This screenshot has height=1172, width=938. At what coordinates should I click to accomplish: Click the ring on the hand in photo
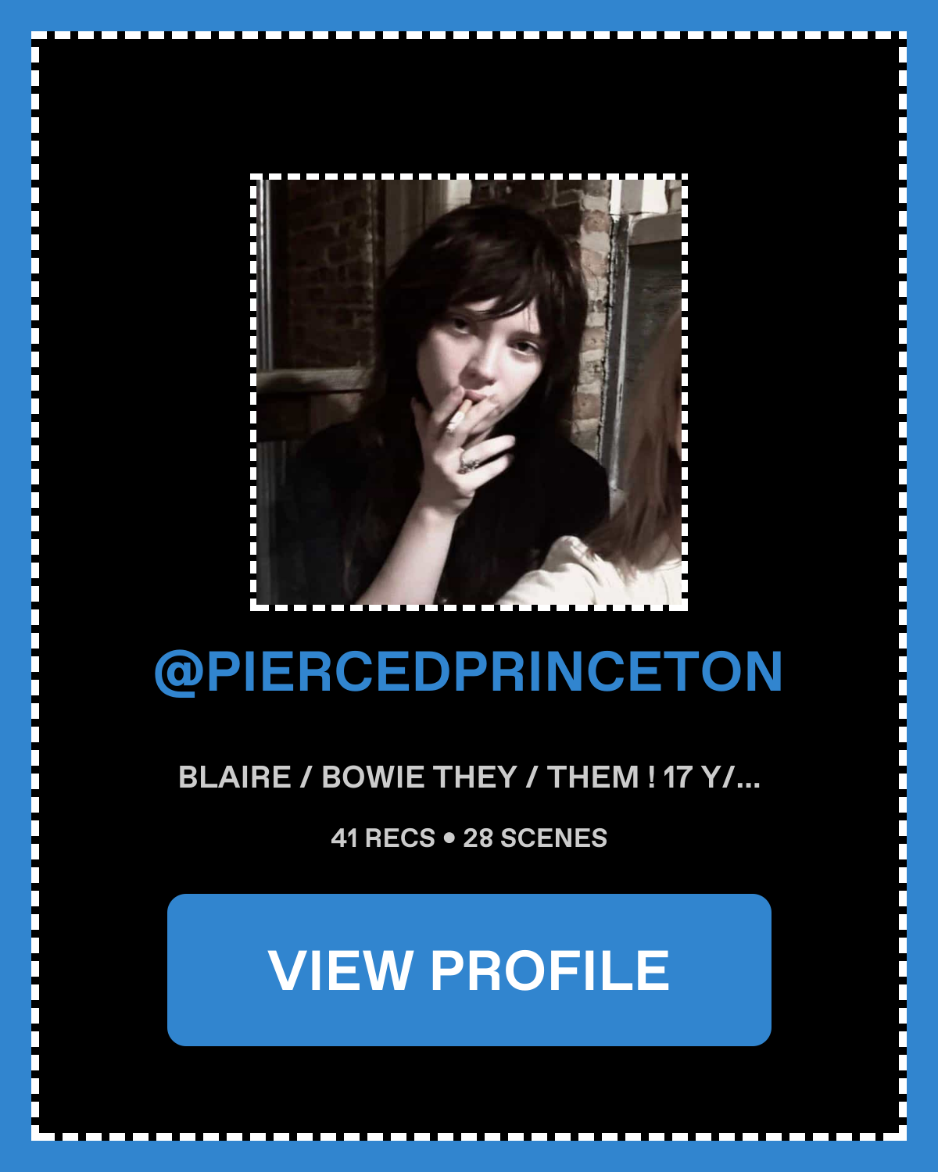(x=468, y=464)
